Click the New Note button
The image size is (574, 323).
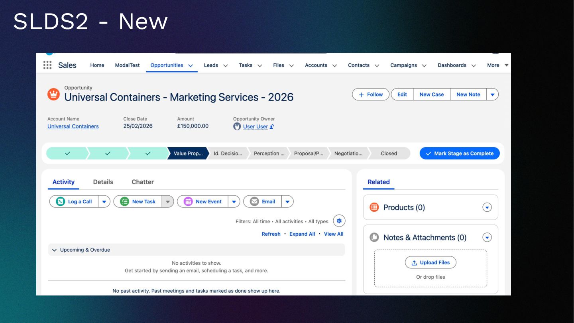tap(468, 95)
